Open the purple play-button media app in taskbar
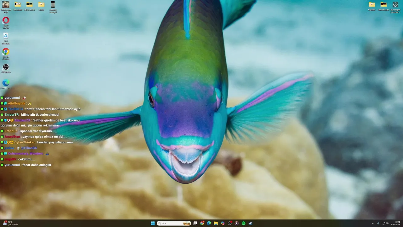 (237, 223)
